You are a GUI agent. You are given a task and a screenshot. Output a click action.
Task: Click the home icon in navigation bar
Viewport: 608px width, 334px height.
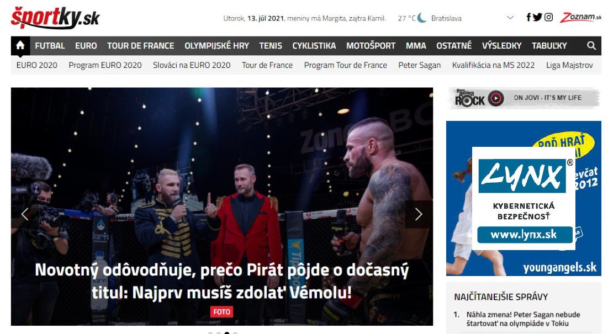[x=20, y=45]
